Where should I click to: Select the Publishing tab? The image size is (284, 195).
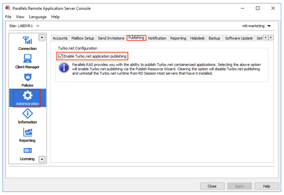136,38
